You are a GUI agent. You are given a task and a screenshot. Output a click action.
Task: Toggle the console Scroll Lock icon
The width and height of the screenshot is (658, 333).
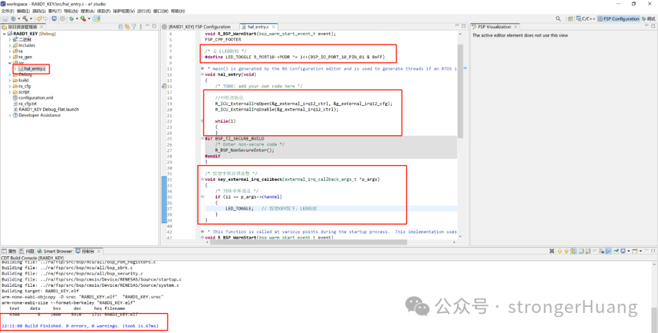[x=588, y=251]
